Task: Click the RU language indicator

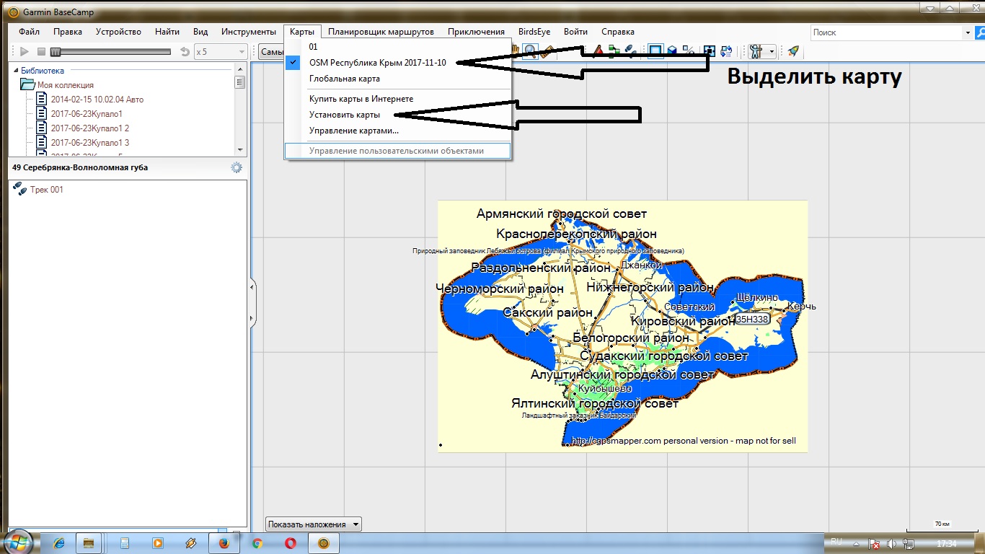Action: [836, 541]
